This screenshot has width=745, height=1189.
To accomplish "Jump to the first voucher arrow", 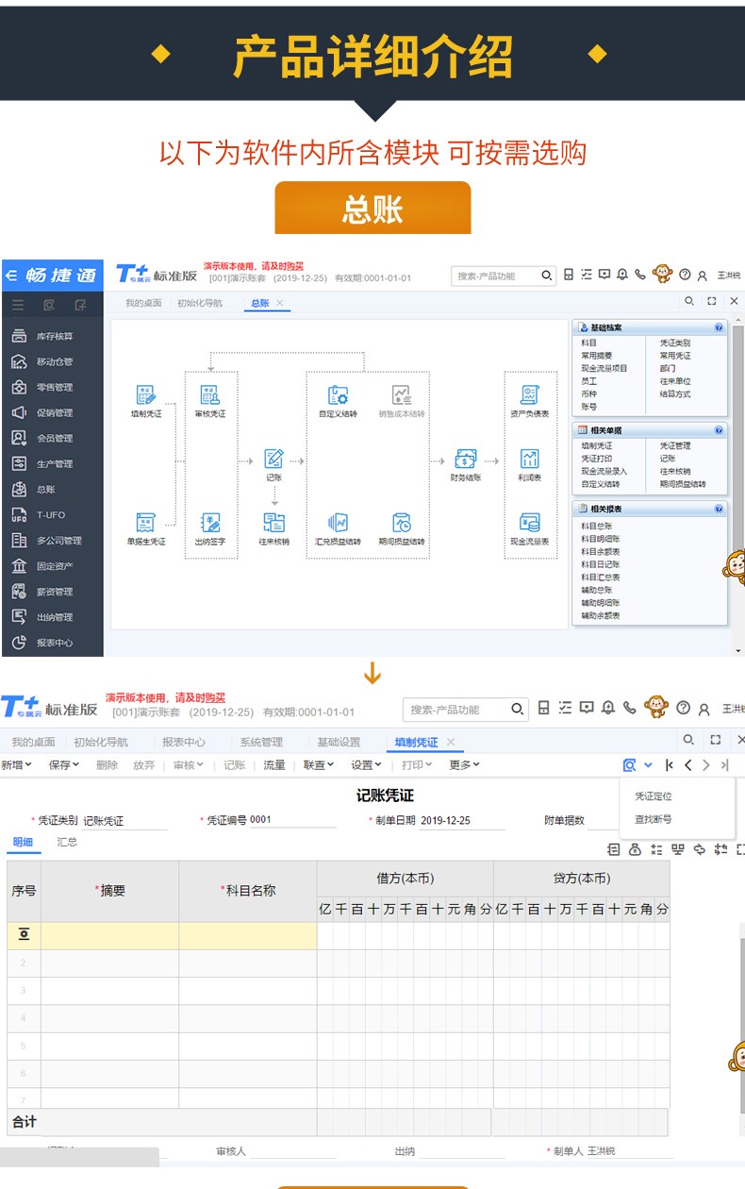I will (670, 765).
